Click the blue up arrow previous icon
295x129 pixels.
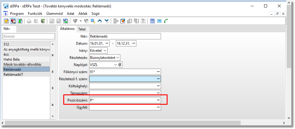pyautogui.click(x=100, y=21)
